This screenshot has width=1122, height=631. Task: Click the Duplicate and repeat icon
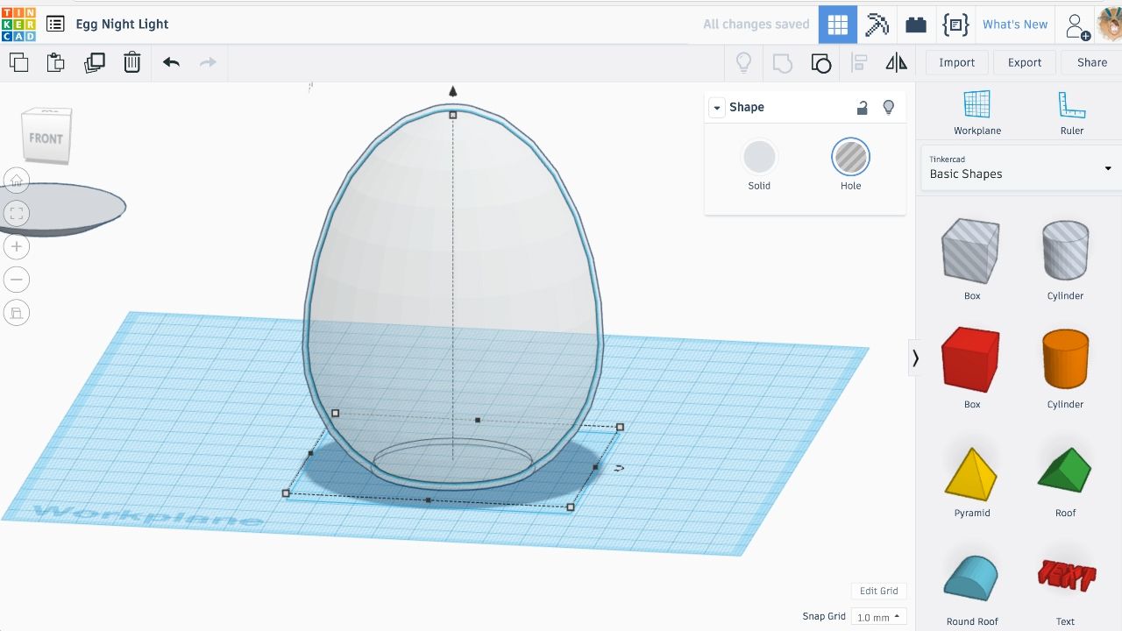(x=94, y=62)
